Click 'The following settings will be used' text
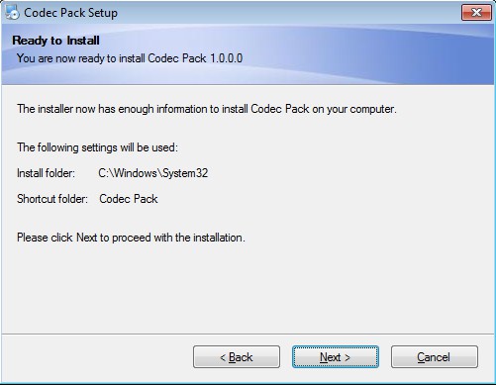Image resolution: width=496 pixels, height=385 pixels. tap(97, 147)
